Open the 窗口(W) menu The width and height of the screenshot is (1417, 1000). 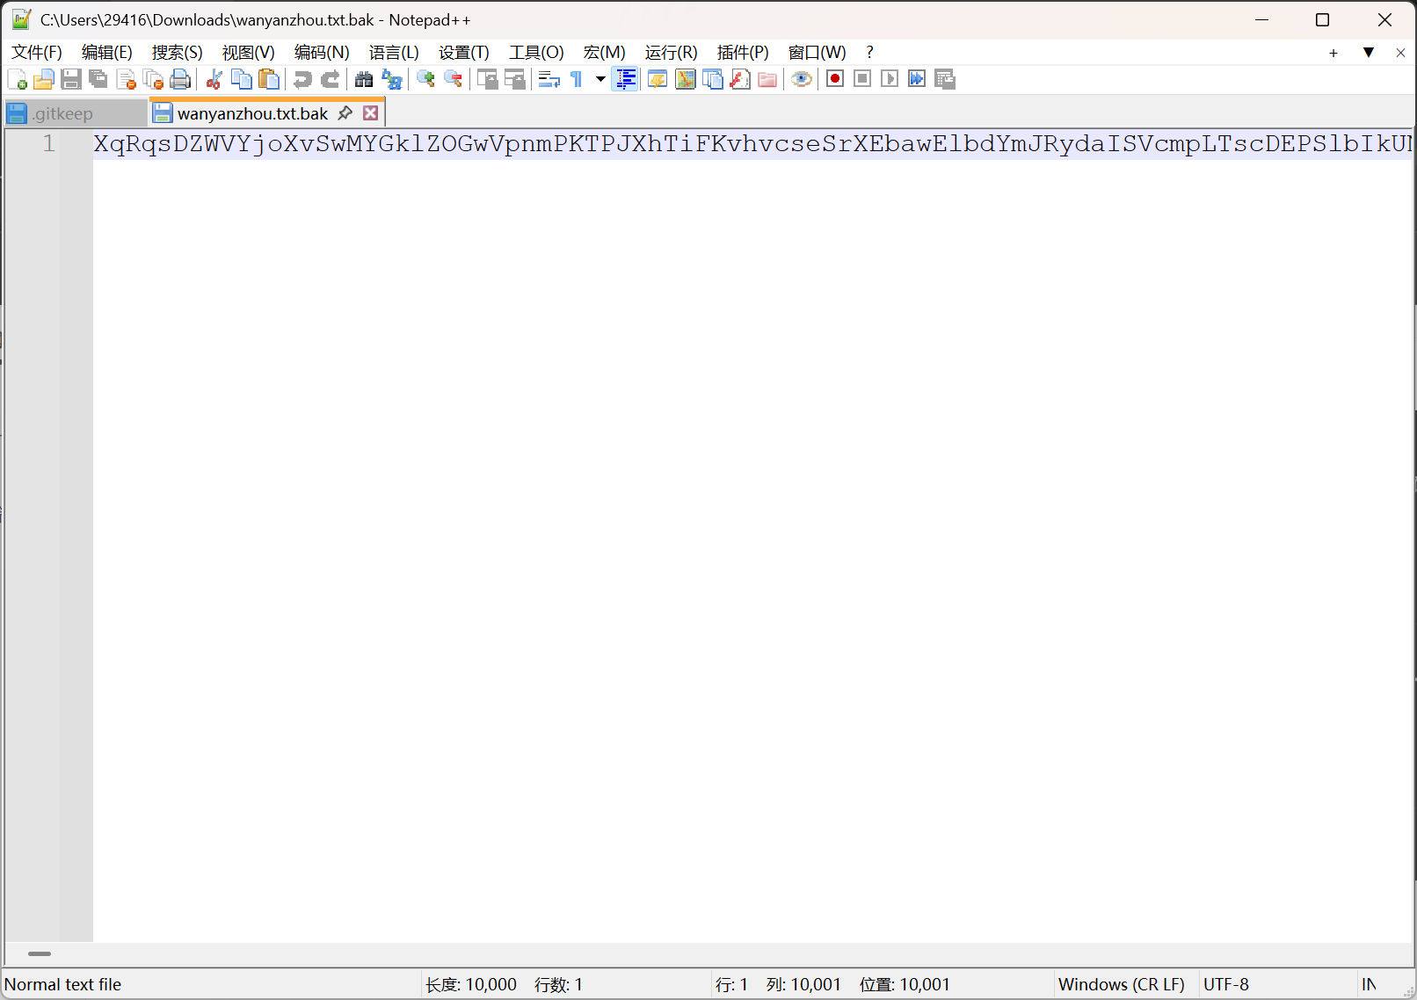tap(817, 53)
